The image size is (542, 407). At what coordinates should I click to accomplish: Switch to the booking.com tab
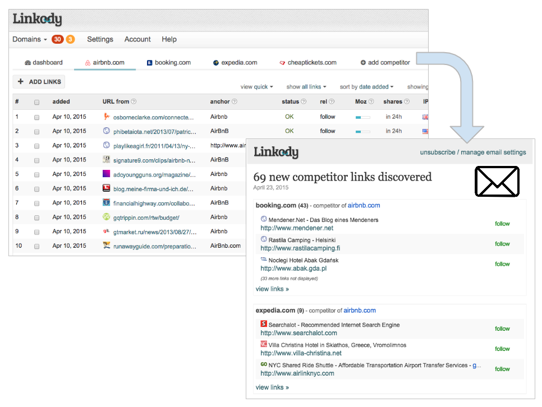click(169, 63)
